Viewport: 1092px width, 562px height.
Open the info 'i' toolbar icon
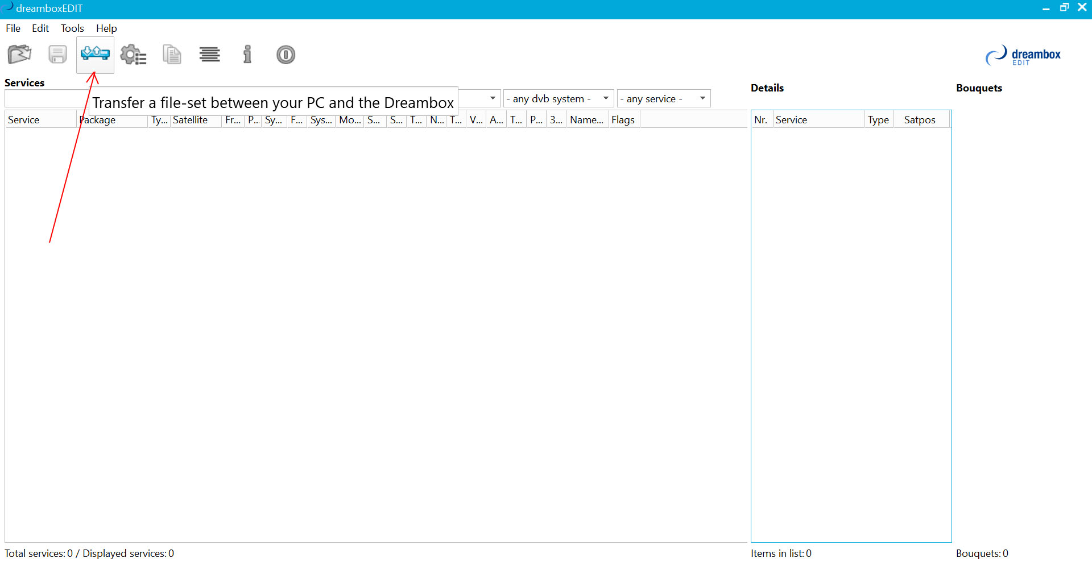(x=247, y=55)
